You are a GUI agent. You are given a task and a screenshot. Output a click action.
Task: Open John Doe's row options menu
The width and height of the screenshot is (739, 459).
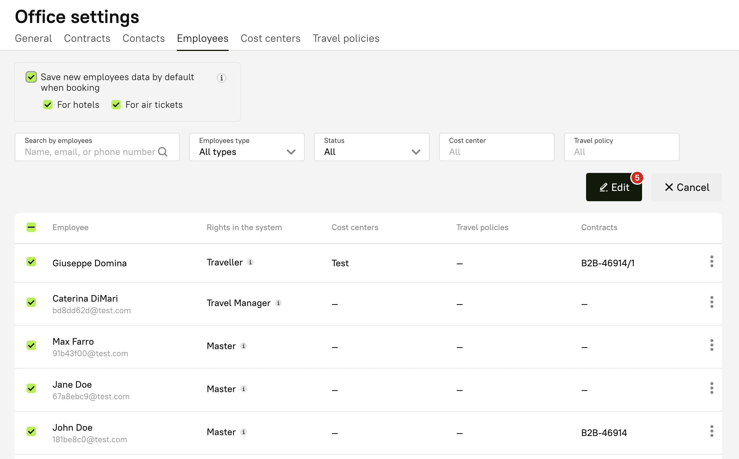click(712, 431)
